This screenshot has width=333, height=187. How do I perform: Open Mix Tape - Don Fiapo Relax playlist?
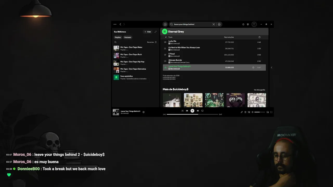pyautogui.click(x=135, y=48)
